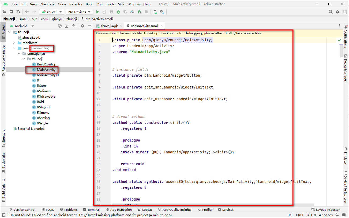
Task: Open IDE settings via the gear icon
Action: tap(337, 12)
